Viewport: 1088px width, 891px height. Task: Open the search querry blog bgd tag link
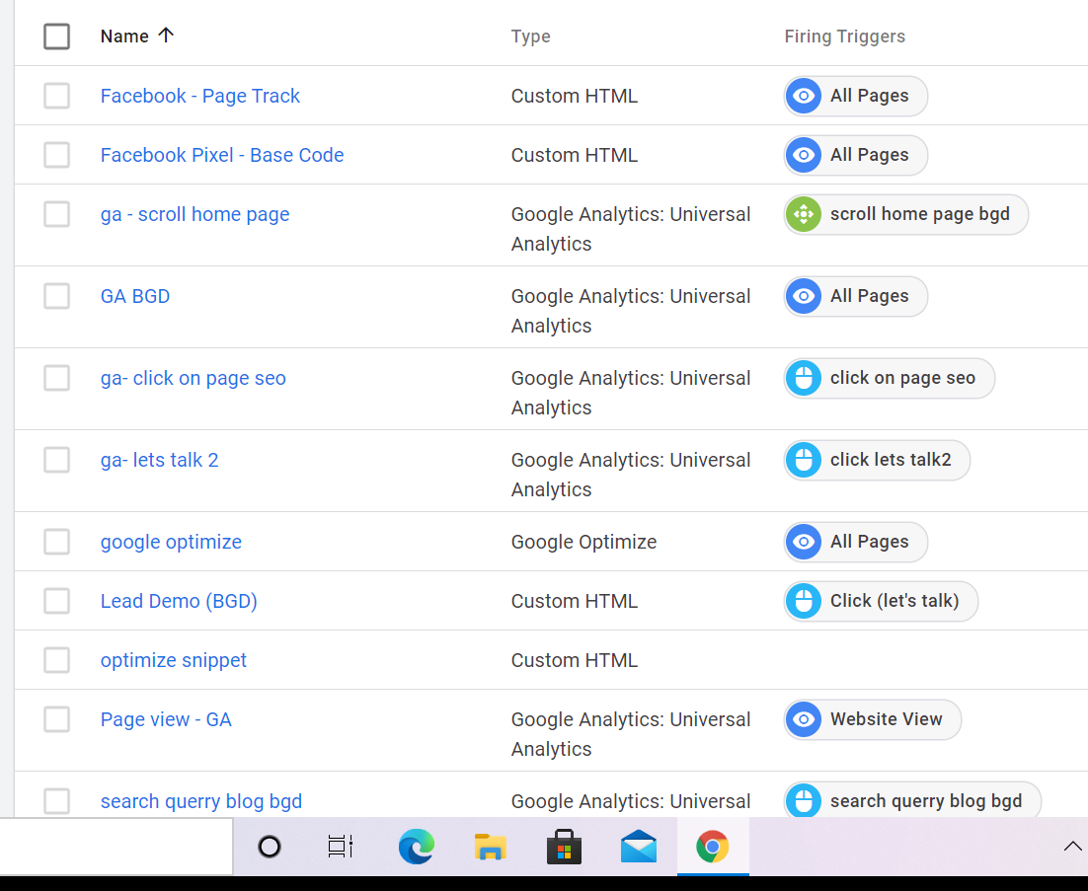pos(201,801)
